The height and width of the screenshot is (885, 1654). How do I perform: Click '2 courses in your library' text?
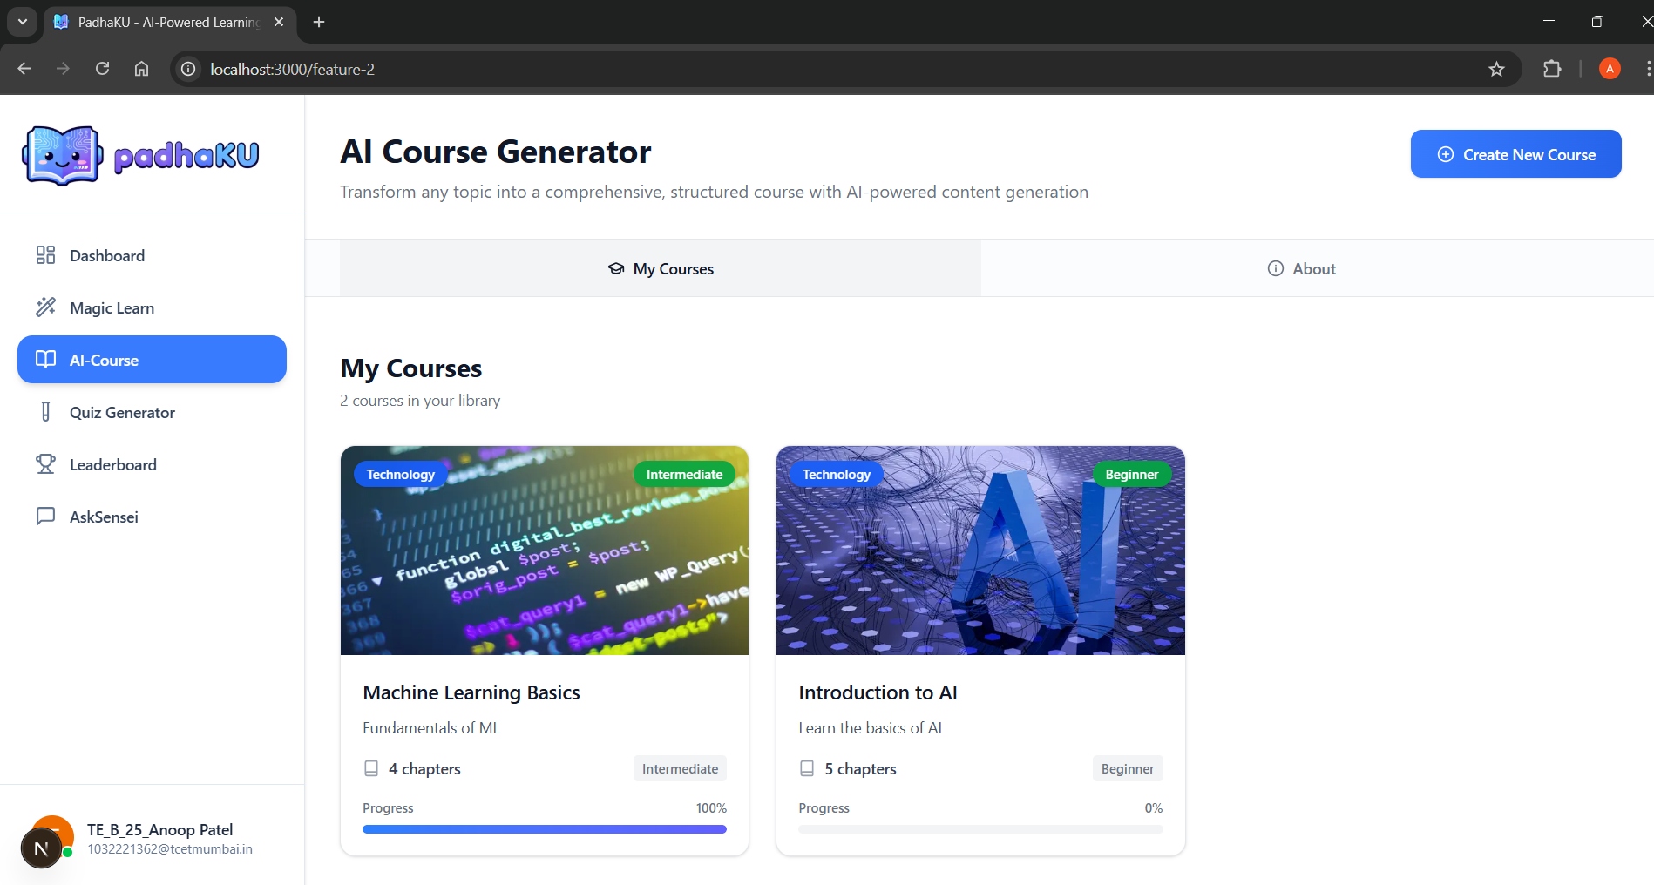420,400
